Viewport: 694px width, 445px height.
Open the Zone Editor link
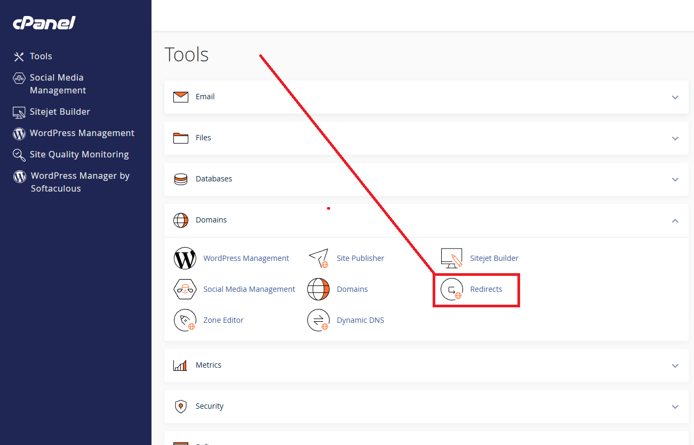[x=224, y=320]
